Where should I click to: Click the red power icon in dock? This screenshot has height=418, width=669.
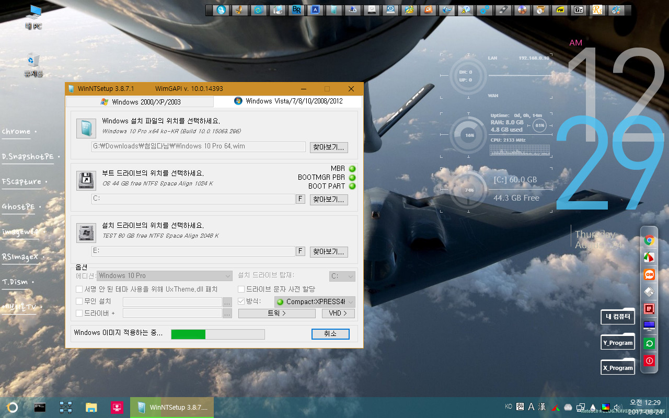(x=649, y=361)
